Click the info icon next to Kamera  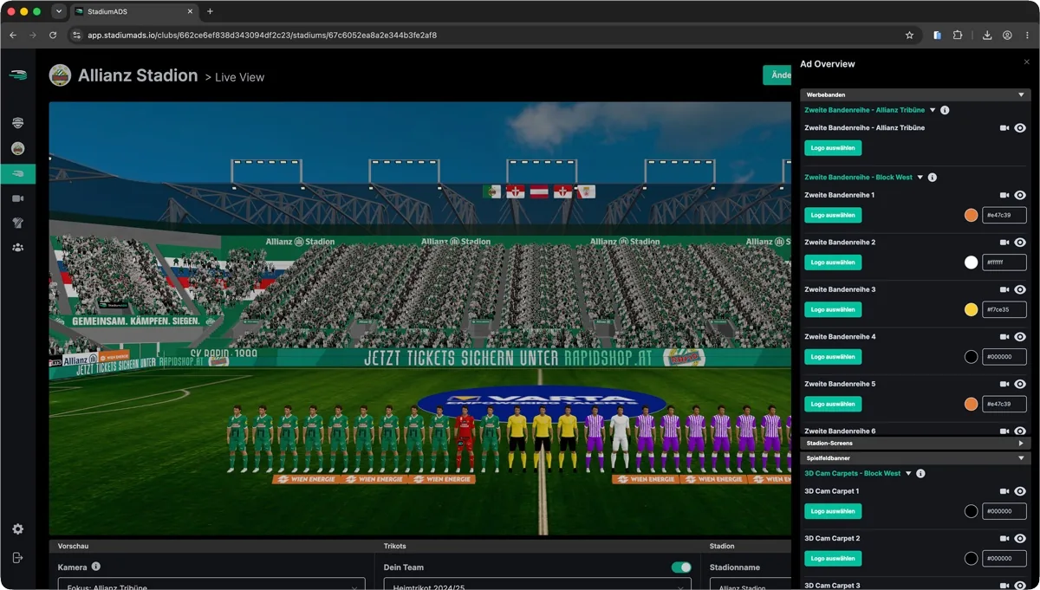[96, 567]
